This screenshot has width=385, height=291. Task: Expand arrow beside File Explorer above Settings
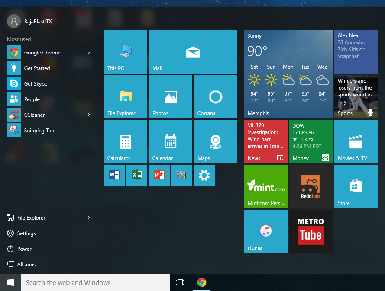89,217
